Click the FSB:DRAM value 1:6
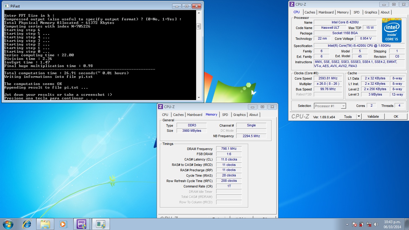The width and height of the screenshot is (409, 230). coord(229,154)
